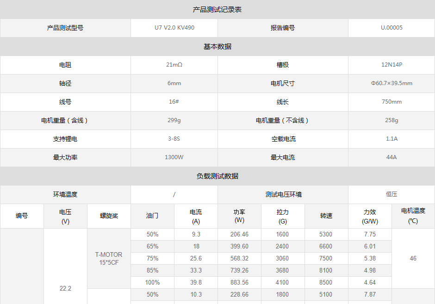The width and height of the screenshot is (435, 304).
Task: Select the 22.2 voltage cell
Action: [x=65, y=288]
